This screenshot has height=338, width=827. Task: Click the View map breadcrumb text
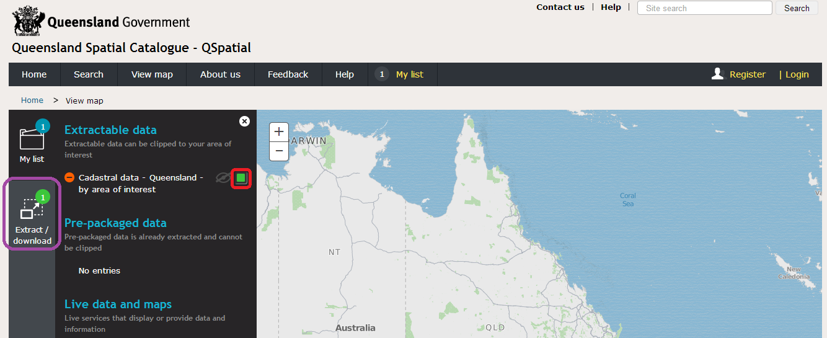click(84, 100)
